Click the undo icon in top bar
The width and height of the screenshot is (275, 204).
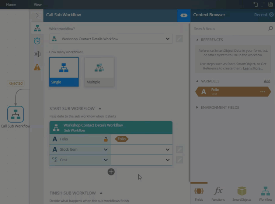tap(255, 4)
